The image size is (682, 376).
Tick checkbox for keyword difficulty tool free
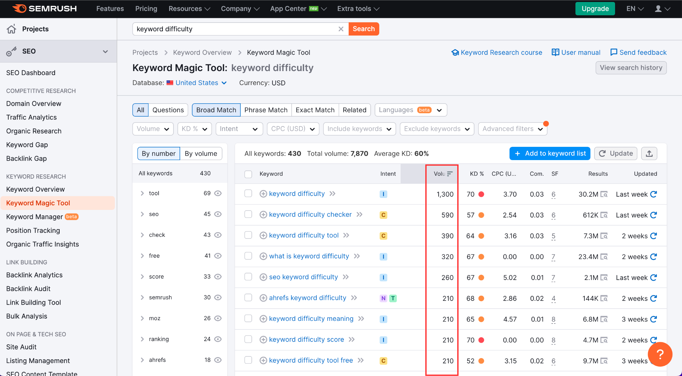pos(248,360)
